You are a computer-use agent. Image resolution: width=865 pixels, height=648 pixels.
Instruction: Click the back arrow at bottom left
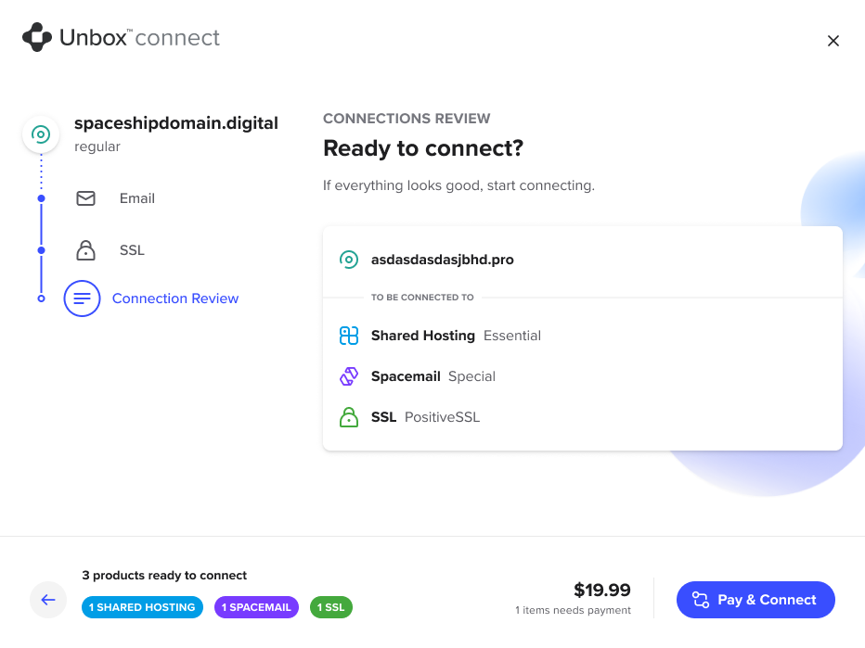point(48,600)
